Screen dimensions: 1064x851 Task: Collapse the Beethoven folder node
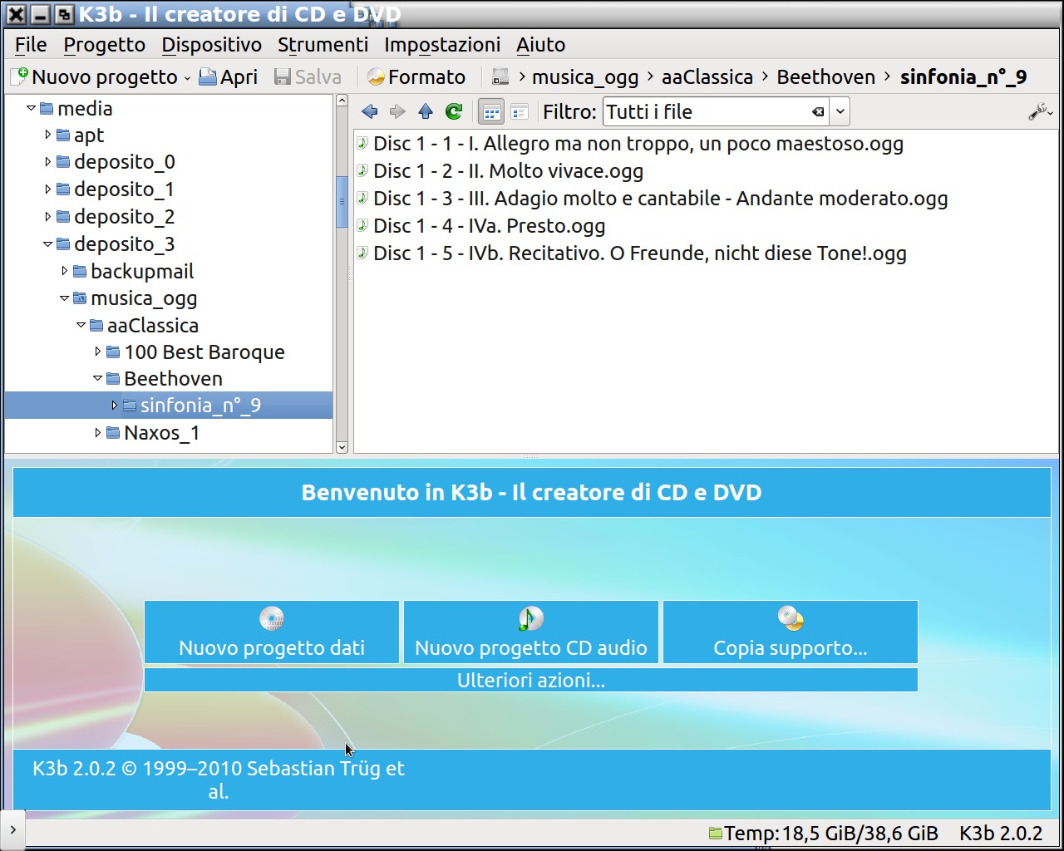[x=97, y=378]
